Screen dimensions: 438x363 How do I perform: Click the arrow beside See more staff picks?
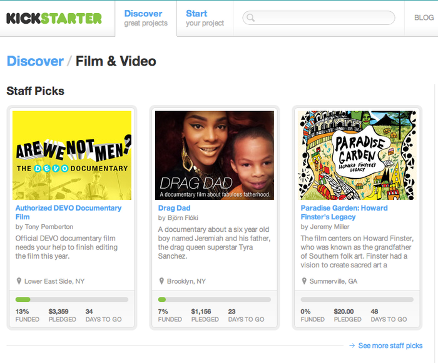(352, 346)
